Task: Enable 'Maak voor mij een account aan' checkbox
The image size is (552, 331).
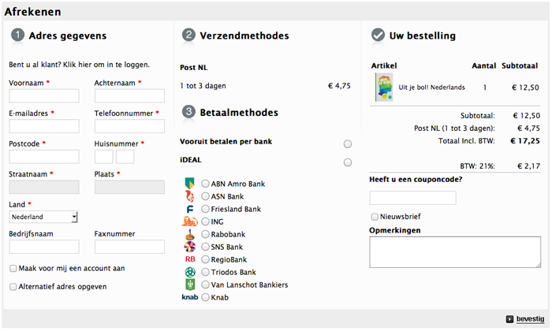Action: [13, 269]
